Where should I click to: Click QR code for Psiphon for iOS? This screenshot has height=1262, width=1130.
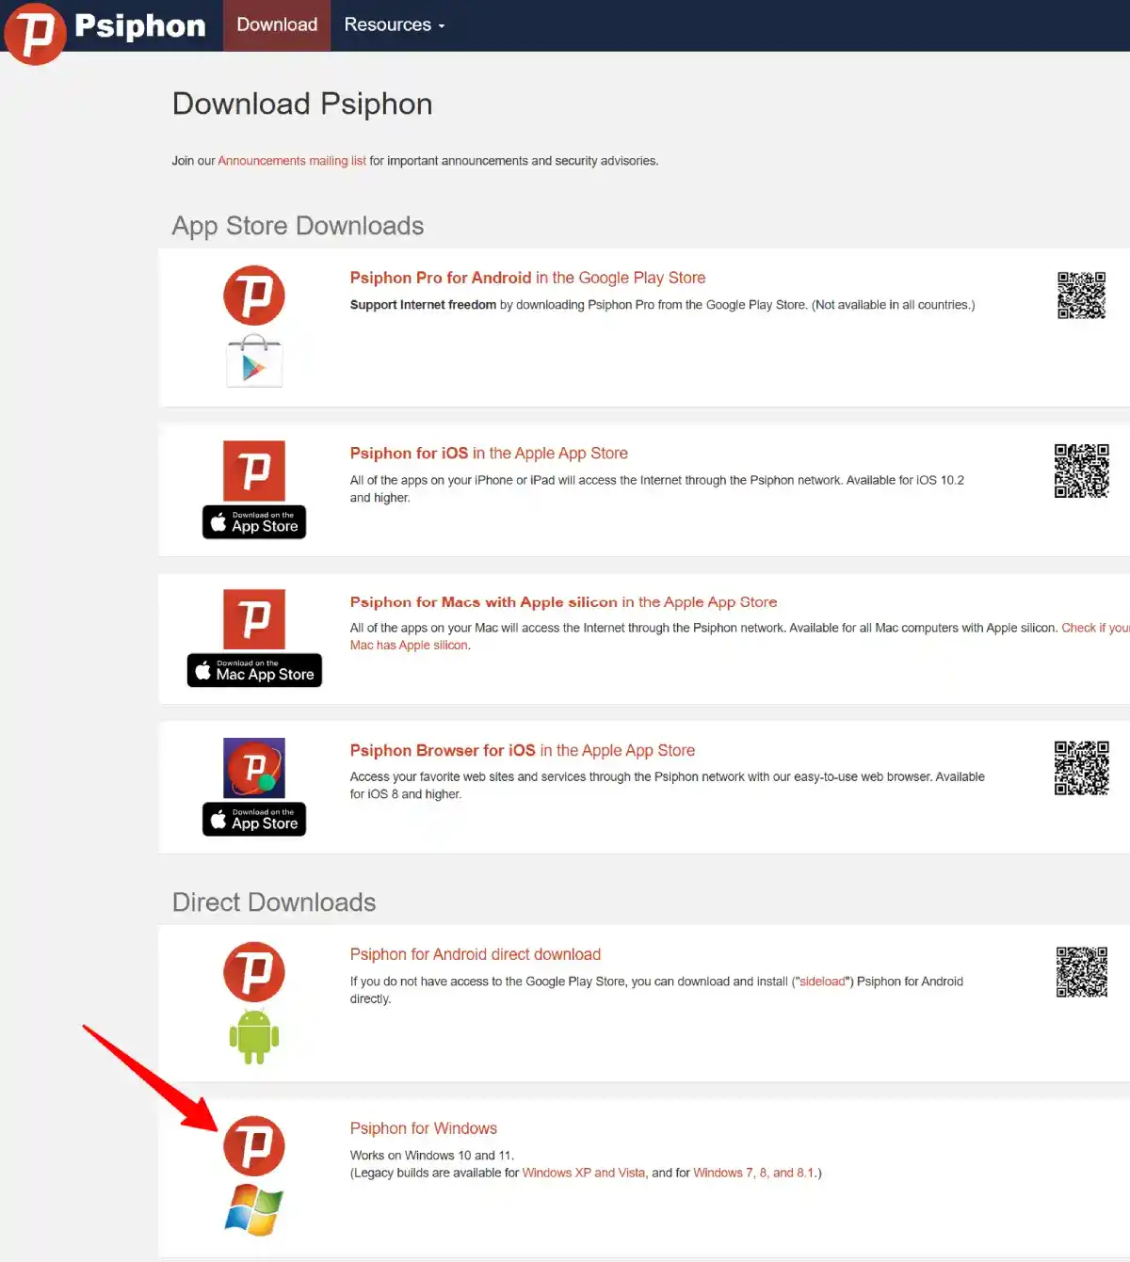[x=1081, y=471]
